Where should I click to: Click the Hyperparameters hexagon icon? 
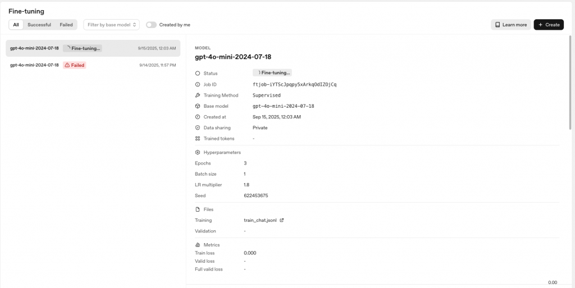tap(198, 153)
